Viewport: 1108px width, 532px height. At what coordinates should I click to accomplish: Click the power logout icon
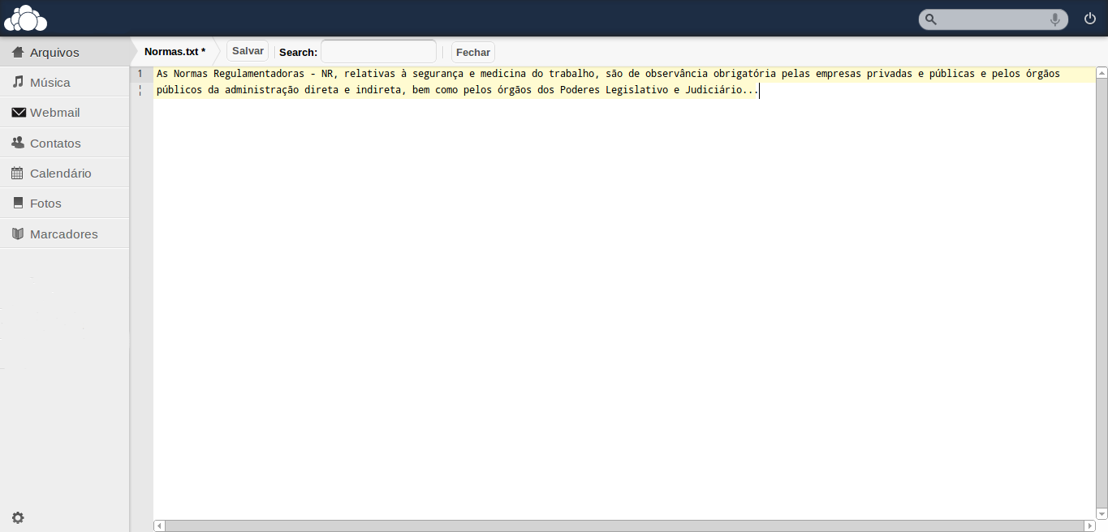[x=1090, y=19]
